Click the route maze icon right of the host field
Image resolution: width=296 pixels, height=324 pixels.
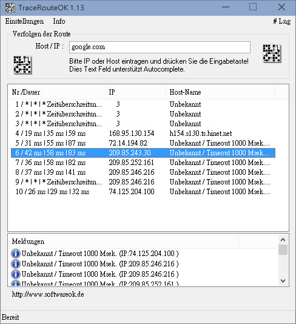click(272, 53)
